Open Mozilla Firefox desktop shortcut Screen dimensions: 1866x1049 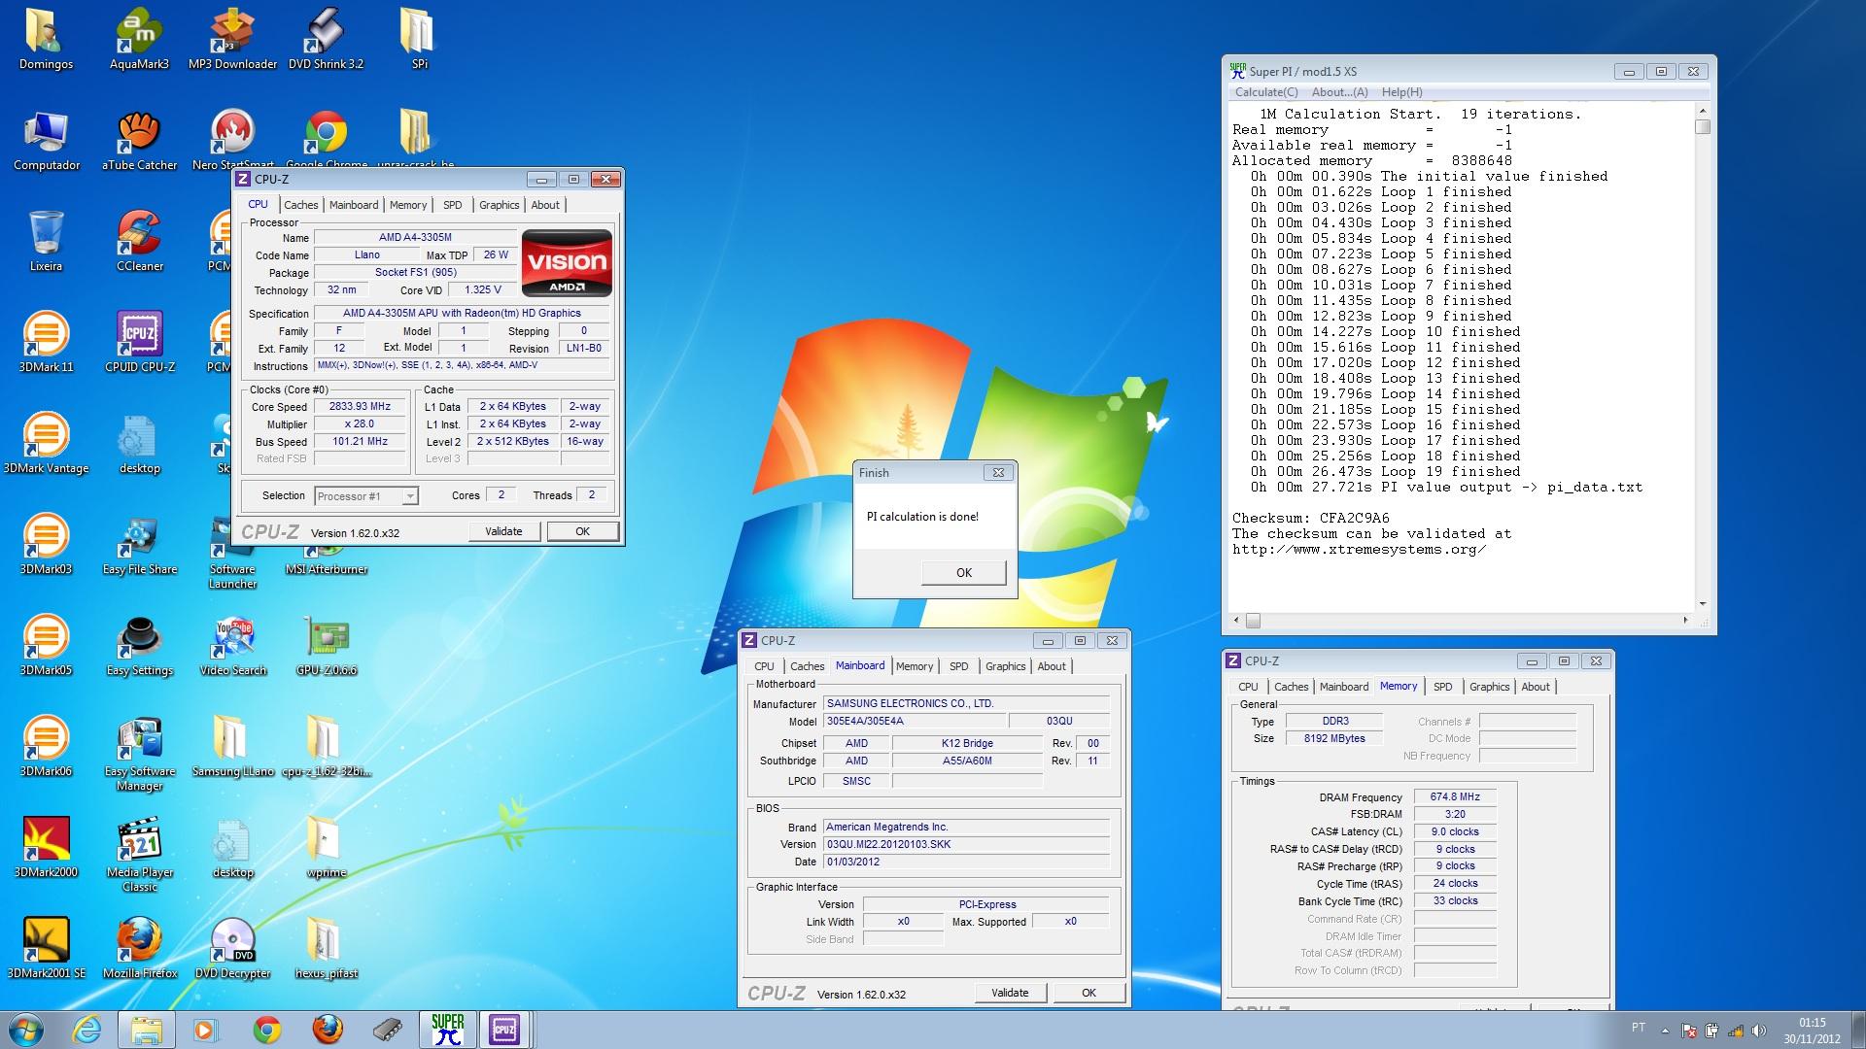coord(139,948)
